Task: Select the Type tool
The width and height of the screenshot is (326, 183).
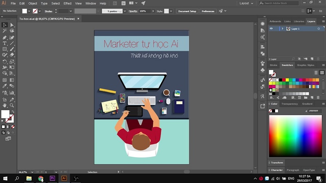Action: (x=4, y=44)
